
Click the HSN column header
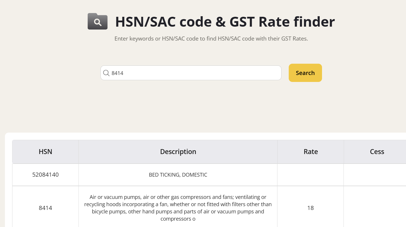(x=45, y=152)
